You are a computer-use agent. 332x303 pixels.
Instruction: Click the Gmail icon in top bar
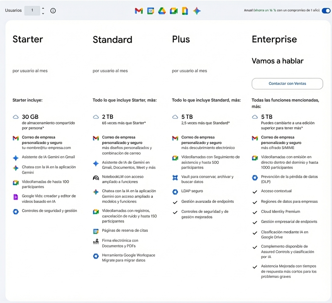(139, 11)
